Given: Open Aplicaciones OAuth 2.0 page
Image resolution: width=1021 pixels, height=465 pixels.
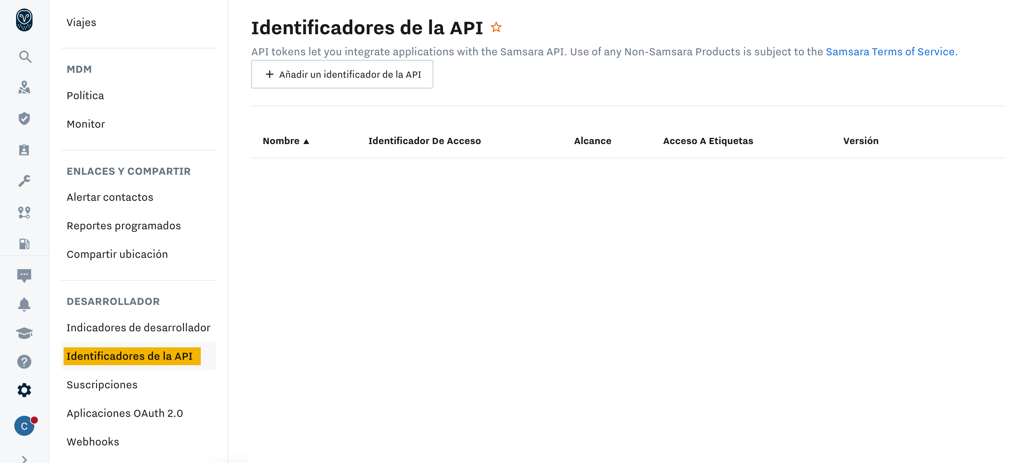Looking at the screenshot, I should 125,413.
